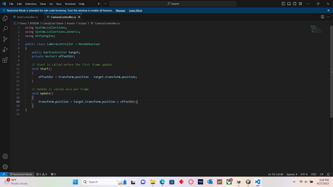Click the taskbar Search box

tap(105, 182)
